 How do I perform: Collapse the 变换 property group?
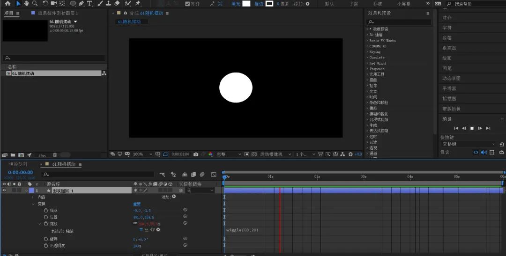pos(33,204)
